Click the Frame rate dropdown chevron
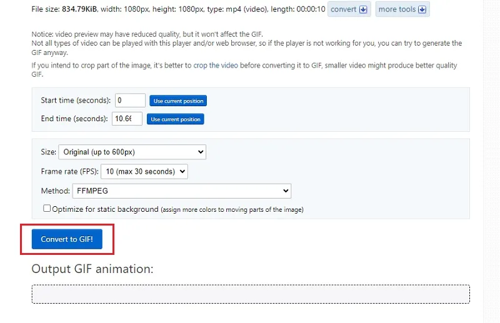The width and height of the screenshot is (500, 323). (x=182, y=172)
